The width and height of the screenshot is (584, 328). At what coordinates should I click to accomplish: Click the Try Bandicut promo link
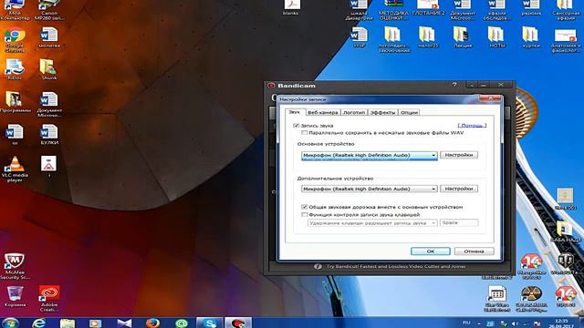tap(396, 267)
